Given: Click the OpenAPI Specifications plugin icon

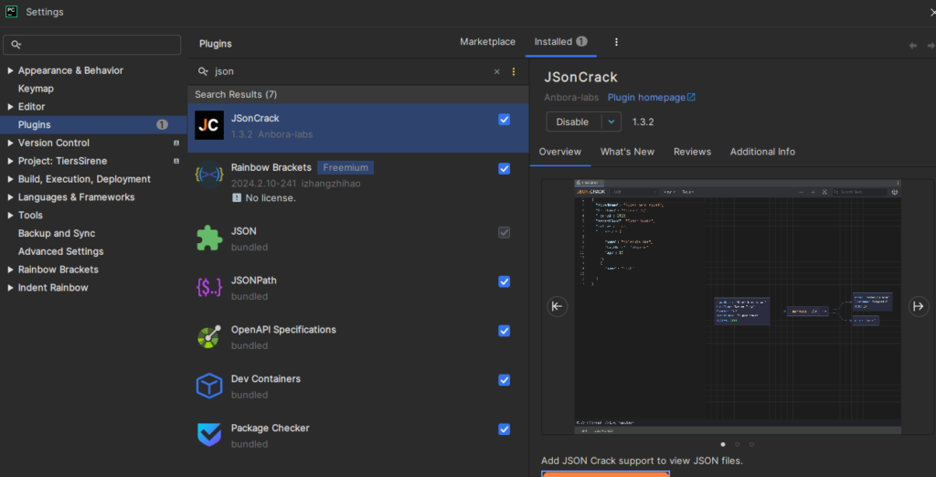Looking at the screenshot, I should tap(209, 336).
